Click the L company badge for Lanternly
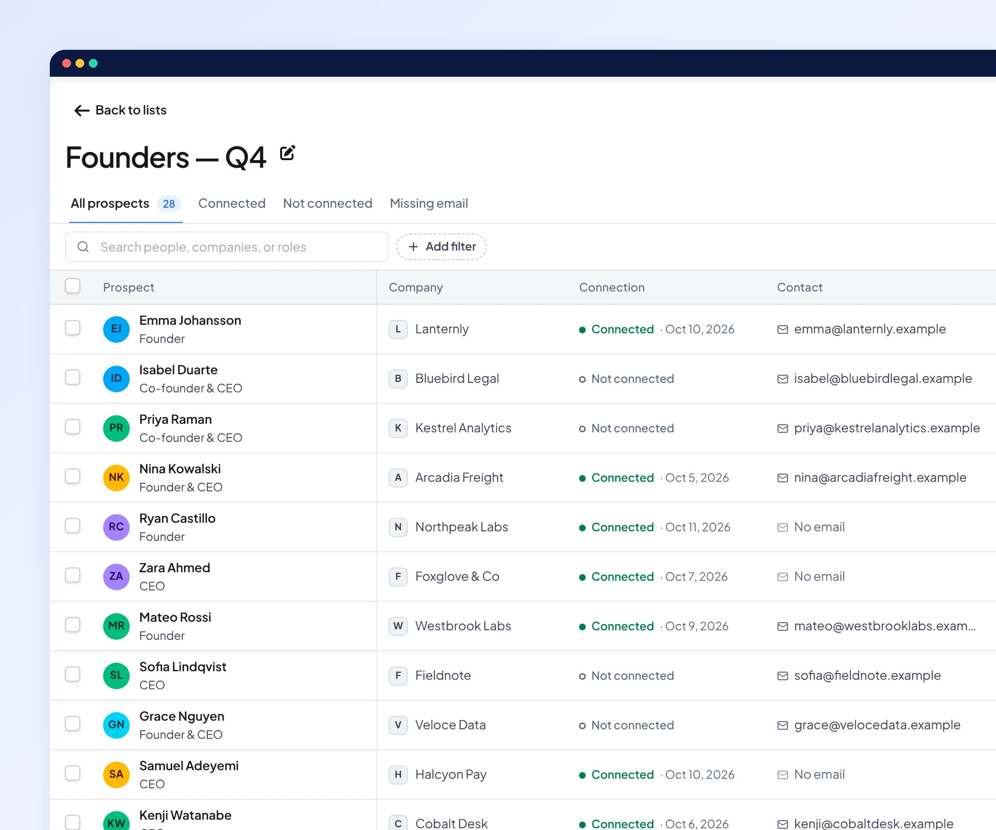Screen dimensions: 996x830 (398, 329)
